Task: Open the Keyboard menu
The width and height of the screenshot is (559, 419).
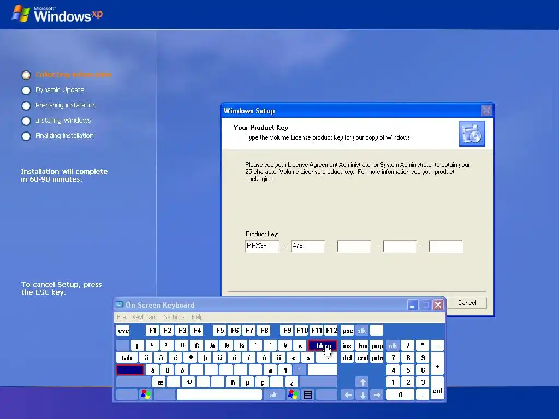Action: click(144, 317)
